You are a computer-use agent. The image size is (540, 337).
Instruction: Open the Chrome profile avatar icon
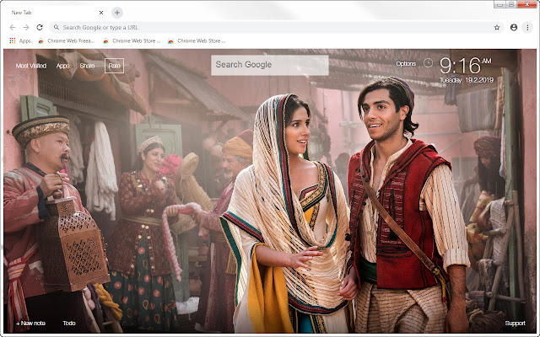pos(514,28)
